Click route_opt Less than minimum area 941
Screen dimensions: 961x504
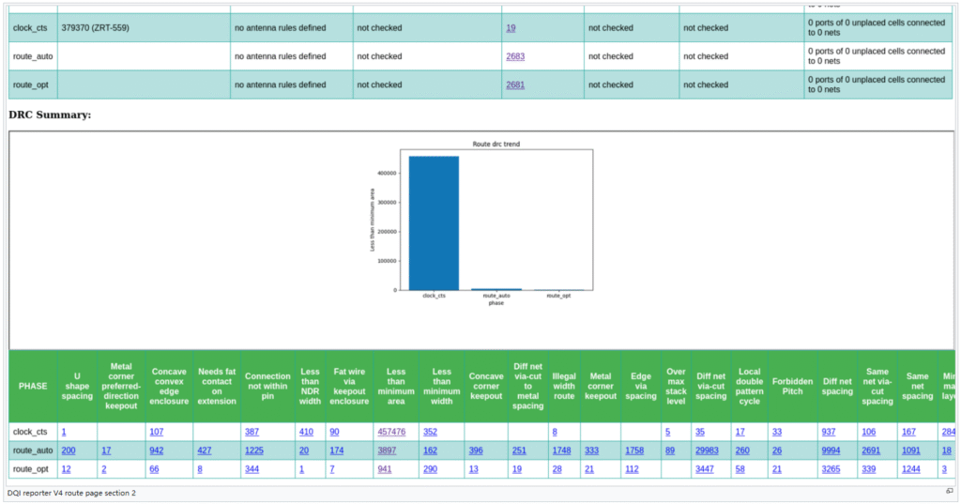tap(384, 468)
